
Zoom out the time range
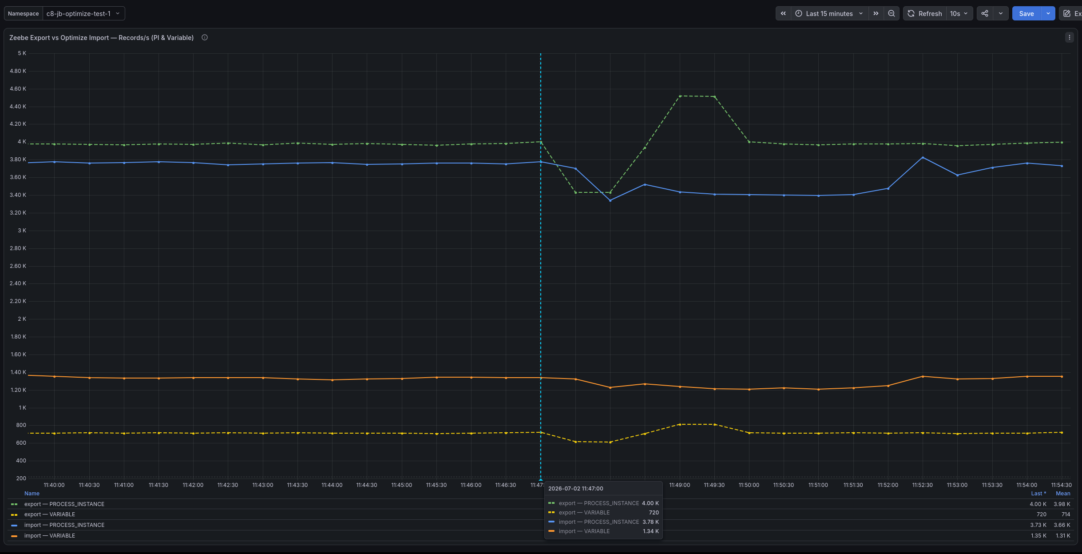pyautogui.click(x=891, y=13)
